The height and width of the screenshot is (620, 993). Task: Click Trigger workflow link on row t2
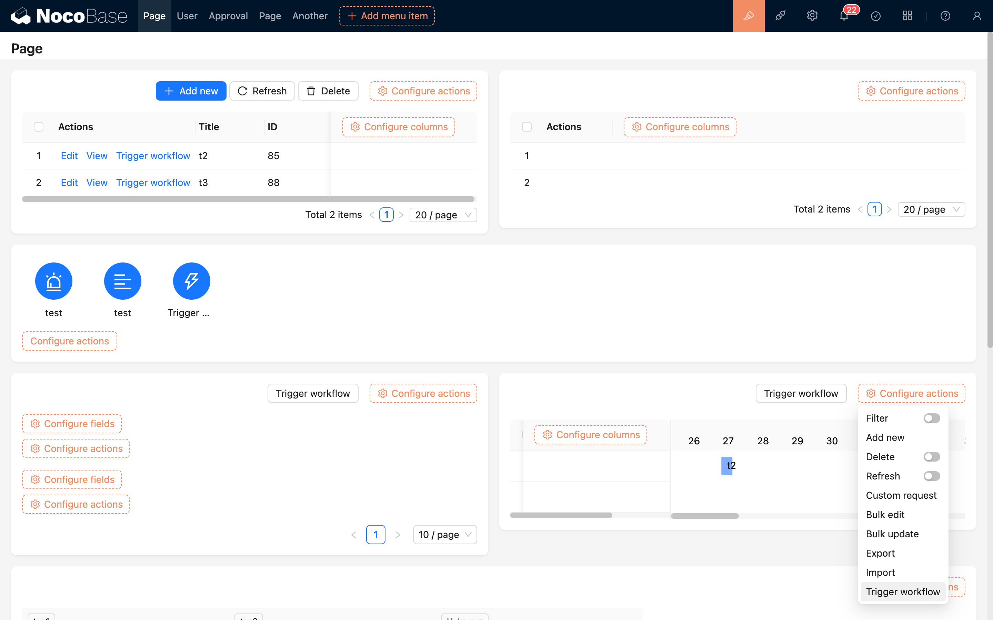point(153,155)
